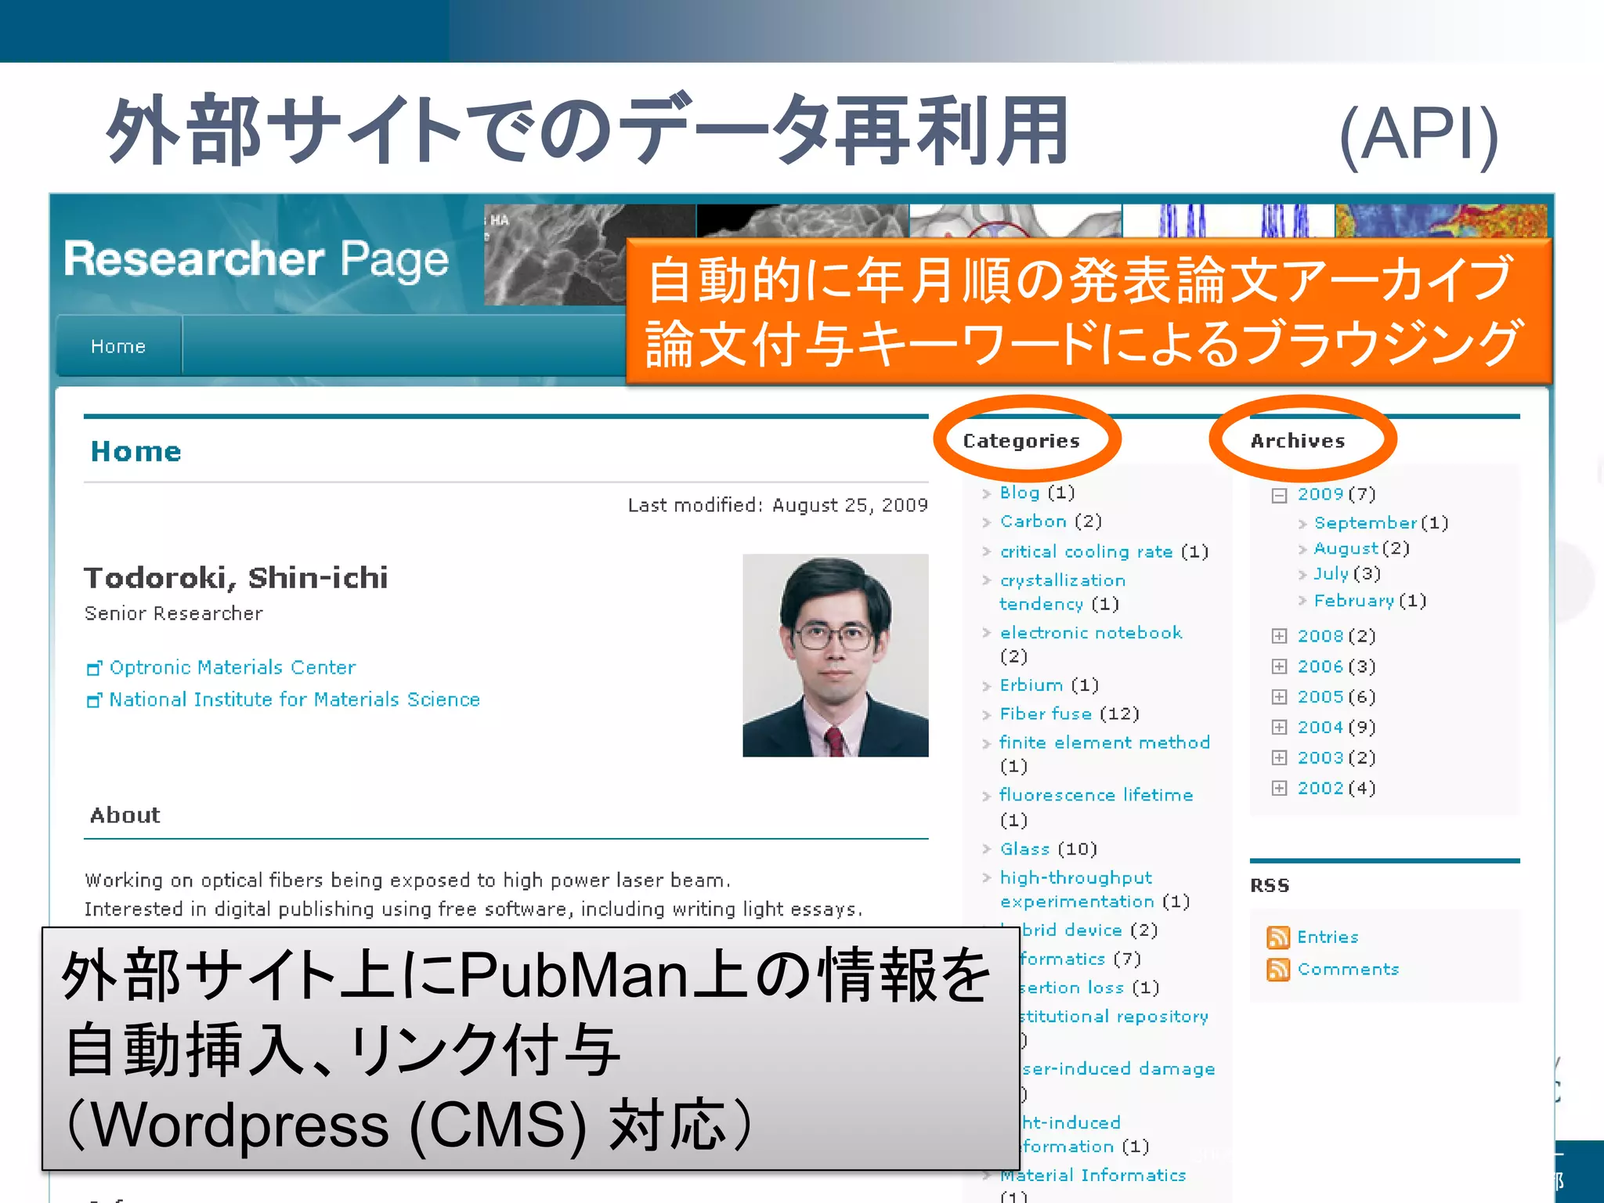Click arrow bullet beside Glass category
The height and width of the screenshot is (1203, 1604).
coord(987,850)
